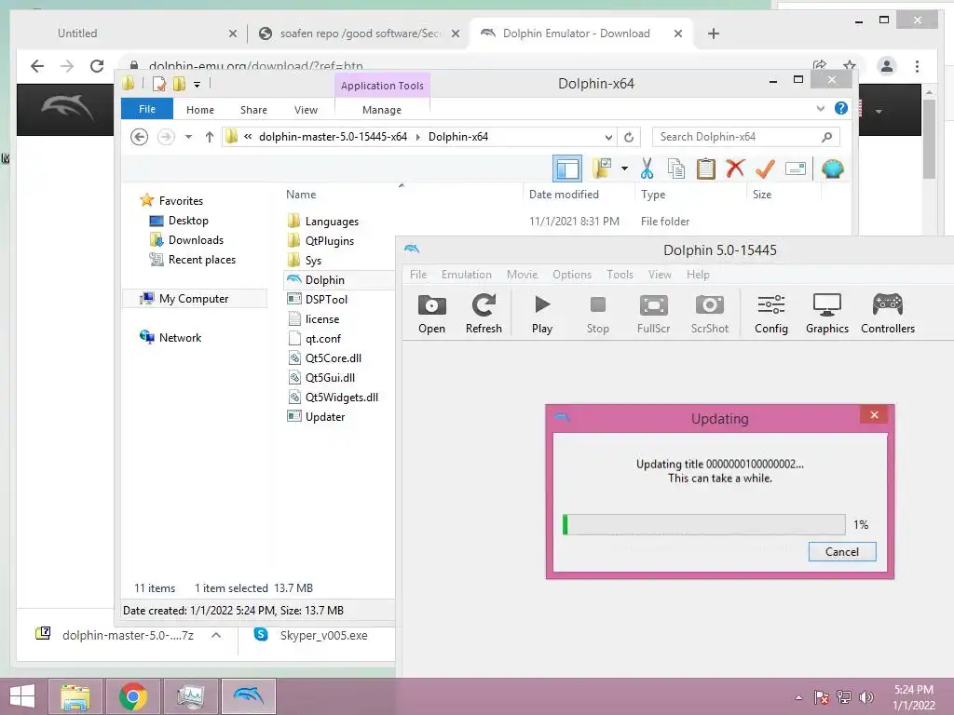This screenshot has height=715, width=954.
Task: Click the shell globe icon in Explorer toolbar
Action: pyautogui.click(x=832, y=169)
